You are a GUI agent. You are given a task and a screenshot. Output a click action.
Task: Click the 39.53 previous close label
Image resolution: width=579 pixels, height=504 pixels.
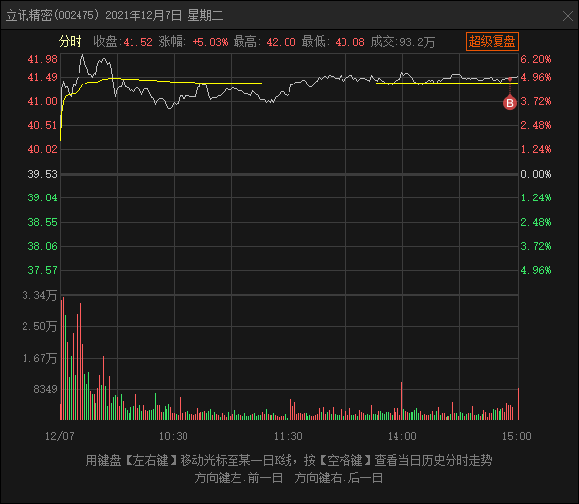click(x=43, y=174)
